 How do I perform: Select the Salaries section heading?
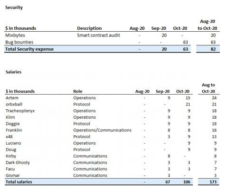(13, 72)
